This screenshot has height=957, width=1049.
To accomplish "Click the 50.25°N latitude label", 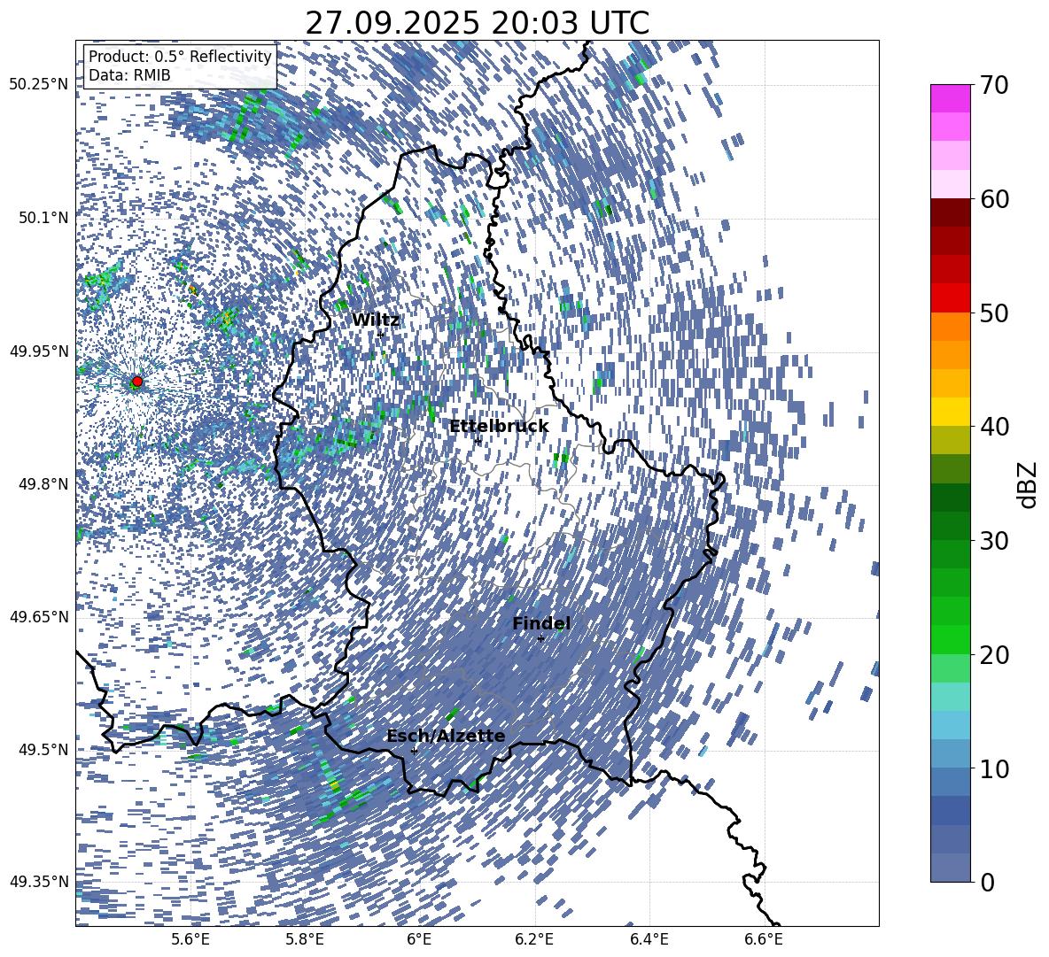I will click(x=39, y=85).
